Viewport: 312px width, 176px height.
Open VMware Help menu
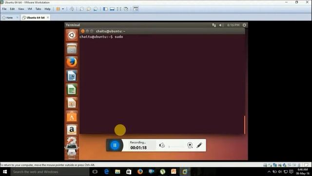pyautogui.click(x=47, y=9)
